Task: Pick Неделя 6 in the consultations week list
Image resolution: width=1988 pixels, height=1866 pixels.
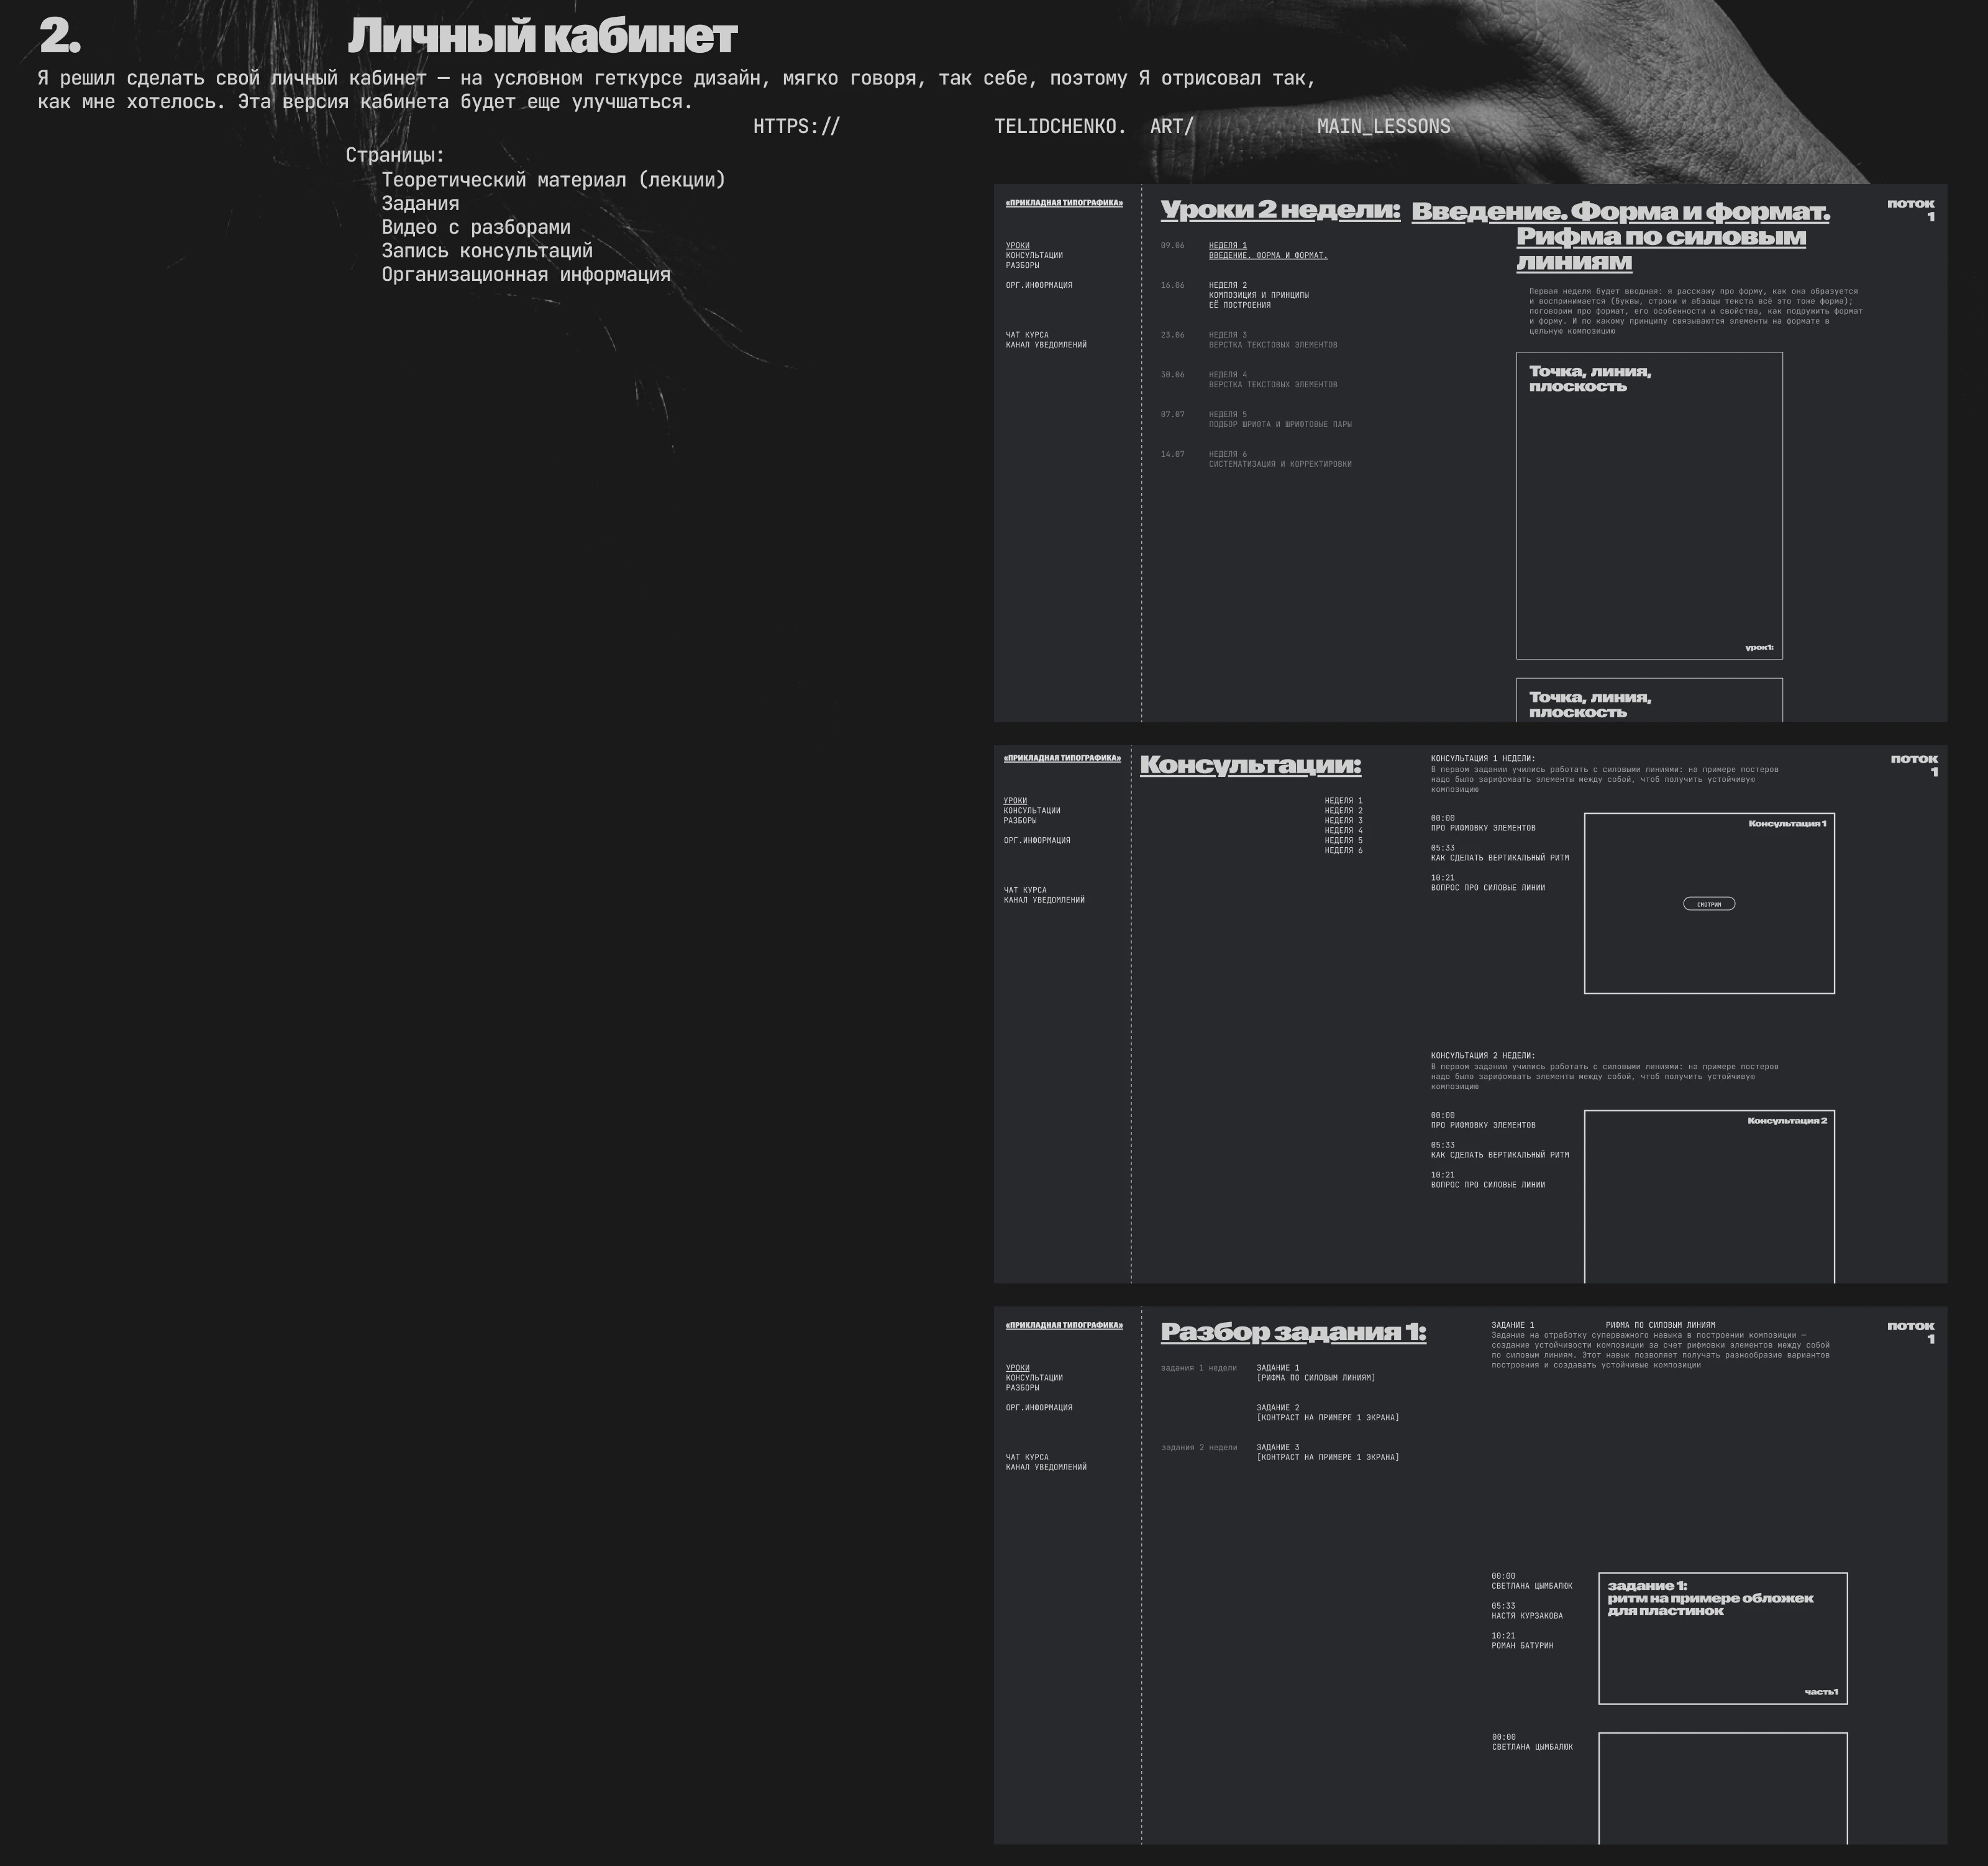Action: (x=1343, y=850)
